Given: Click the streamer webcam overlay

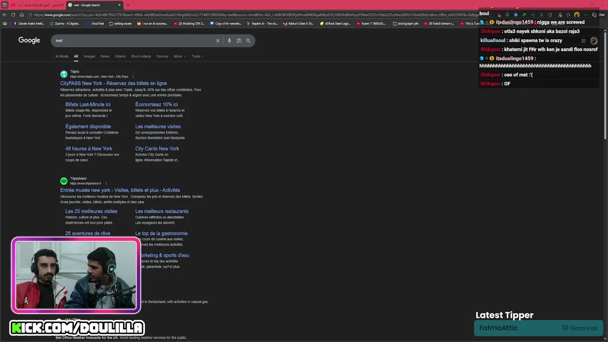Looking at the screenshot, I should pyautogui.click(x=76, y=275).
